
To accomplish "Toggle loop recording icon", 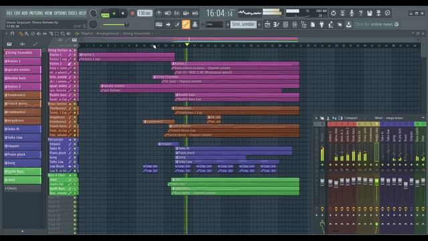I will (195, 13).
